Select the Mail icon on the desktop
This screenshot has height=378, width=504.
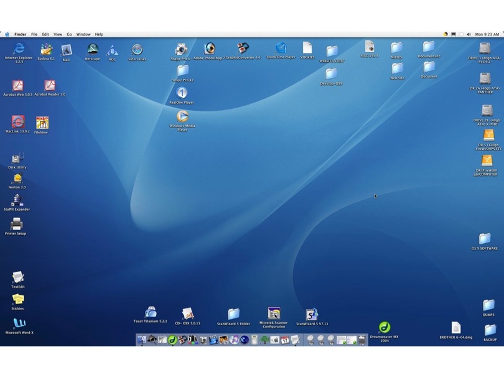tap(66, 50)
